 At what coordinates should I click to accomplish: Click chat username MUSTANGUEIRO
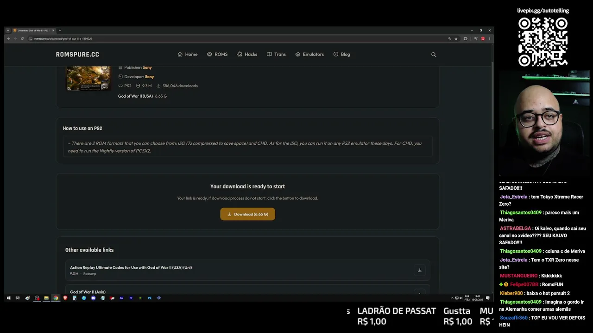[518, 276]
